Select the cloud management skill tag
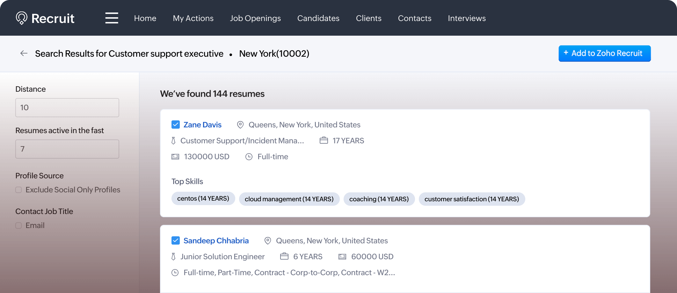This screenshot has width=677, height=293. 289,199
